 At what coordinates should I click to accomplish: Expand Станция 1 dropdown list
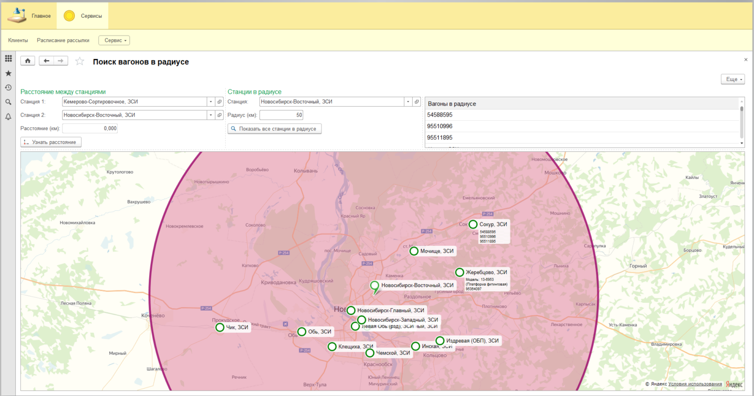tap(210, 101)
